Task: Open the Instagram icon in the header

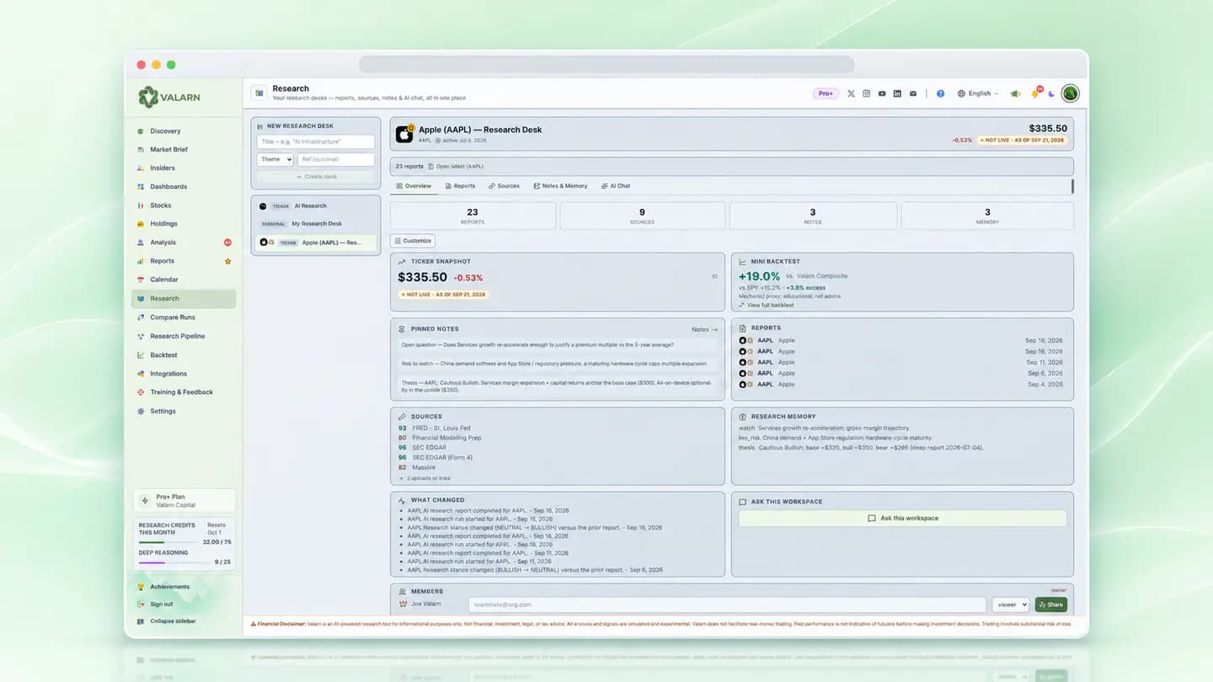Action: click(x=866, y=93)
